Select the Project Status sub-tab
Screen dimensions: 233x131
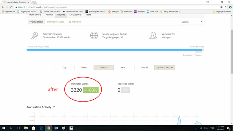point(36,22)
